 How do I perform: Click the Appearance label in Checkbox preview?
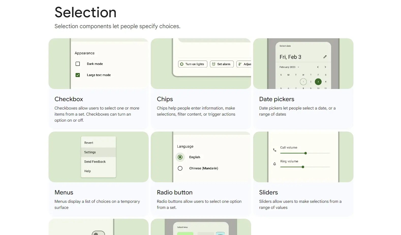pyautogui.click(x=85, y=53)
